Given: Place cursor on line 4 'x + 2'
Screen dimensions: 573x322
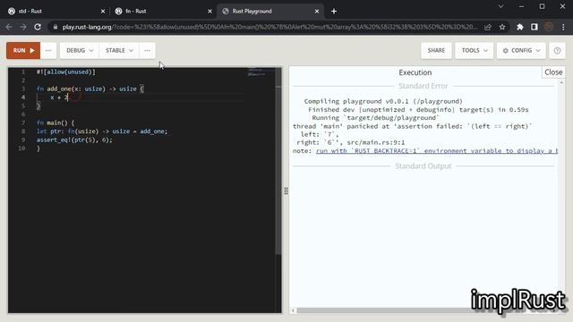Looking at the screenshot, I should tap(59, 97).
